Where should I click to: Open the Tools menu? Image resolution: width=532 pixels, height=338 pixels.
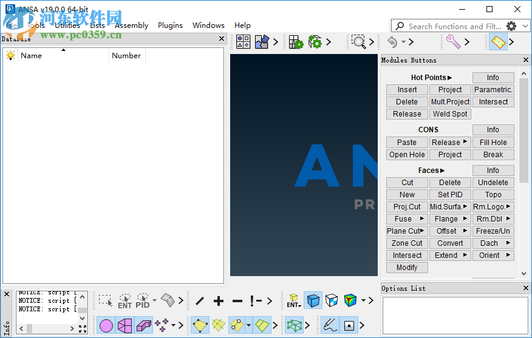[x=36, y=25]
